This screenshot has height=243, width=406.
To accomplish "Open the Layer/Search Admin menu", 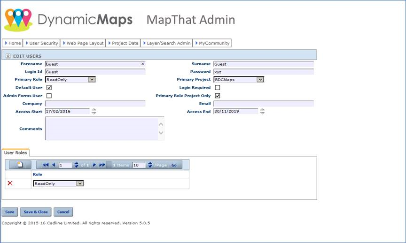I will click(166, 43).
